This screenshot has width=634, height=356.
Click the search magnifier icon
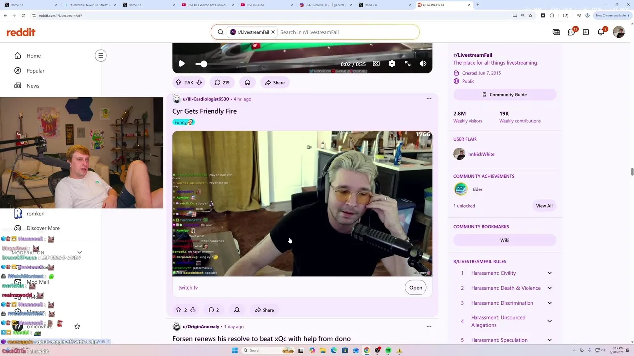tap(220, 32)
